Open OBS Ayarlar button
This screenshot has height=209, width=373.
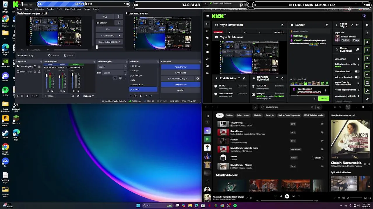click(180, 90)
